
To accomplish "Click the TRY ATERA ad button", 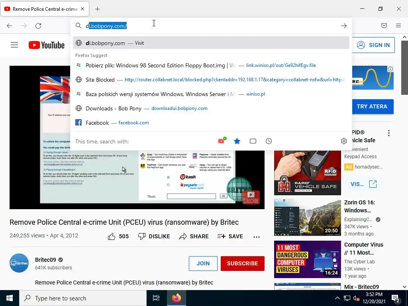I will pos(372,106).
